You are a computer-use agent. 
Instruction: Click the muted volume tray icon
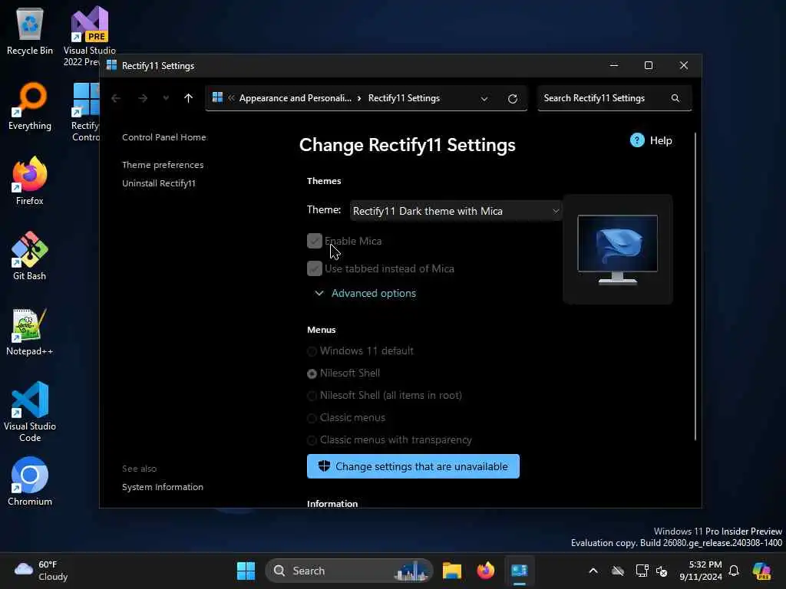tap(662, 571)
